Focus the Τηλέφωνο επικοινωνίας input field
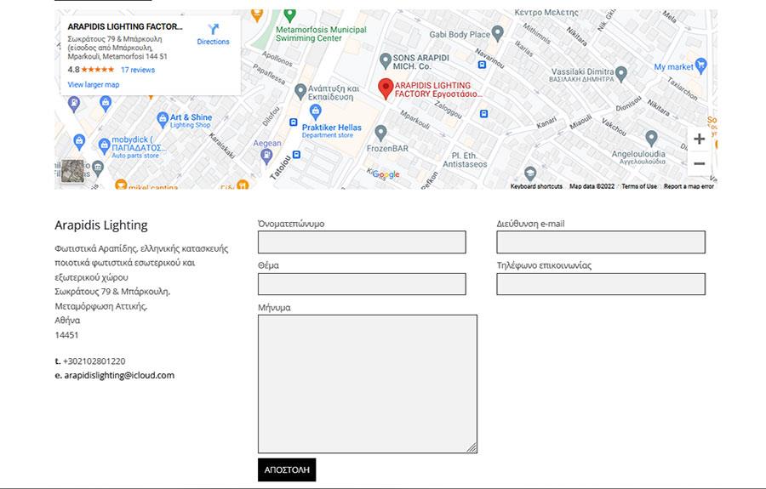The height and width of the screenshot is (489, 766). point(601,284)
